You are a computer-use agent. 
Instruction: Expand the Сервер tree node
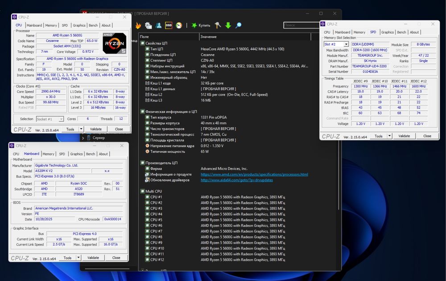pyautogui.click(x=83, y=138)
